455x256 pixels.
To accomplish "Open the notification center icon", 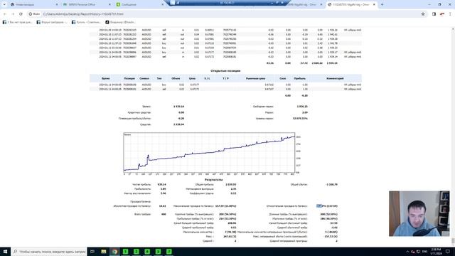I will 449,252.
